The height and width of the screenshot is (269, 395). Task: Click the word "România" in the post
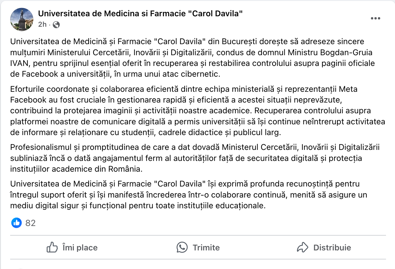tap(125, 169)
